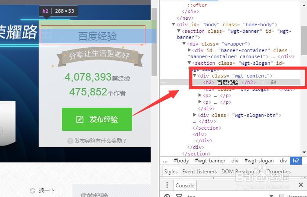Click Elements panel scrollbar down arrow
Viewport: 307px width, 197px height.
pyautogui.click(x=304, y=152)
